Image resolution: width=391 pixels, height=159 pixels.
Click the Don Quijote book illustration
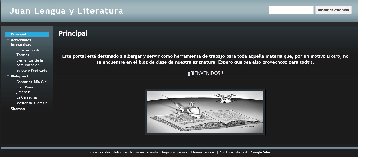pyautogui.click(x=205, y=112)
